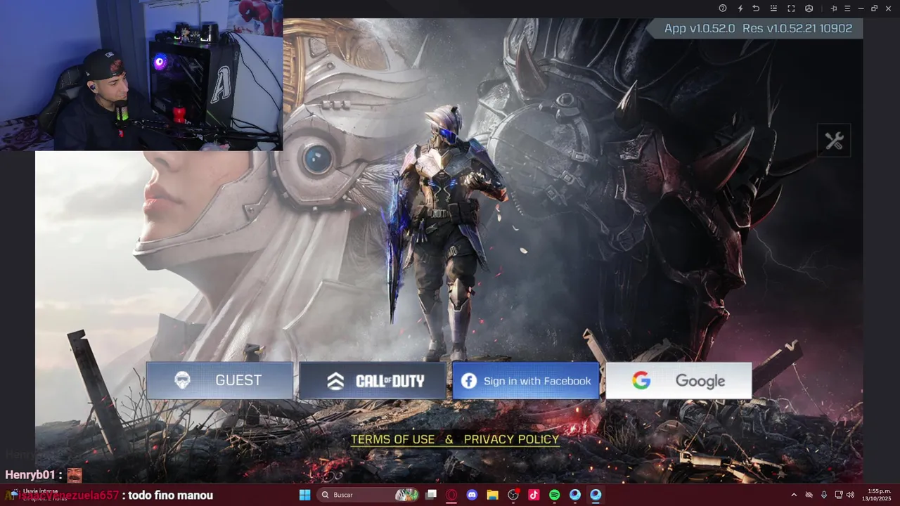900x506 pixels.
Task: Open TERMS OF USE link
Action: 393,439
